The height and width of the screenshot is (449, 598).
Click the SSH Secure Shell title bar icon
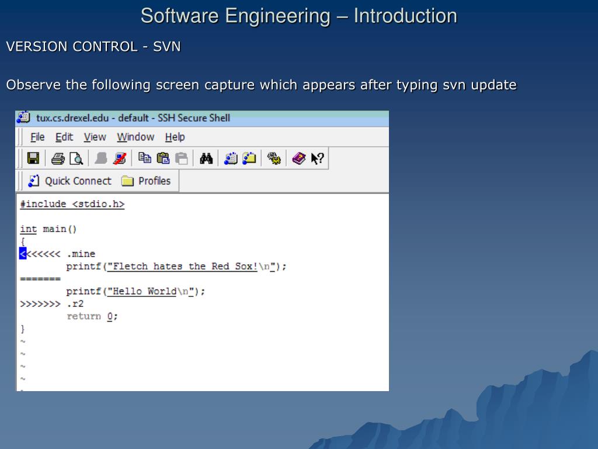coord(23,118)
